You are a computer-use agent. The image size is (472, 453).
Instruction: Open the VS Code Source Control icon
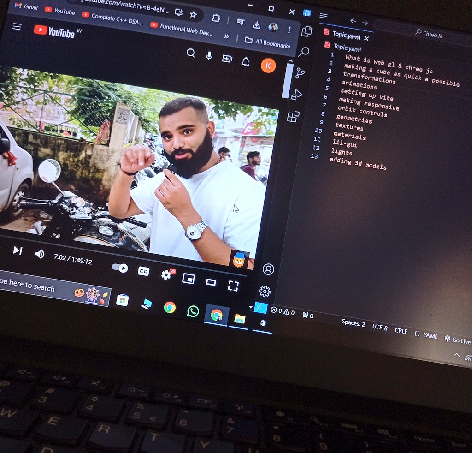(300, 73)
